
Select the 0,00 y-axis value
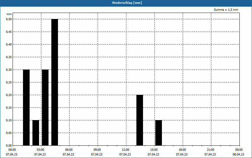point(9,145)
